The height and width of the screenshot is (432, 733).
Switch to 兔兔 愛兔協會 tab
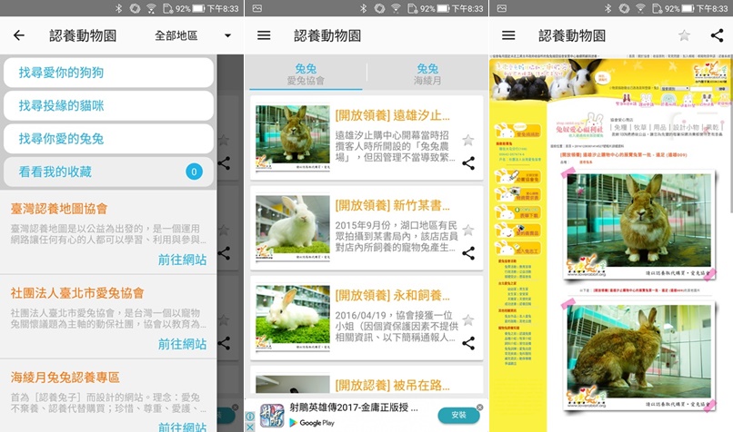point(306,74)
